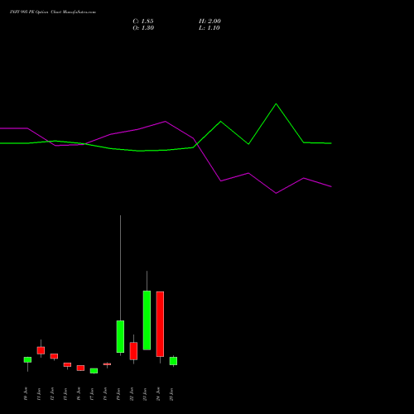Click the '12 Jun' date axis label
The width and height of the screenshot is (414, 414).
click(52, 394)
